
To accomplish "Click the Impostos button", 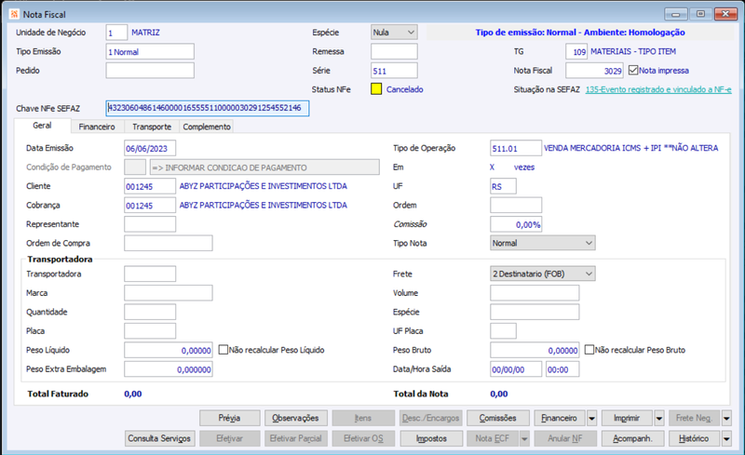I will (x=431, y=438).
